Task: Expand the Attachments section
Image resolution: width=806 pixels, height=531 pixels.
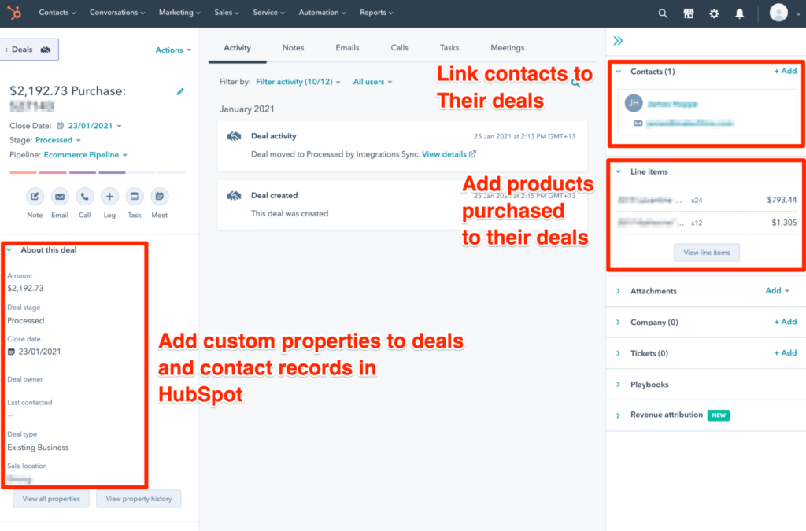Action: tap(619, 291)
